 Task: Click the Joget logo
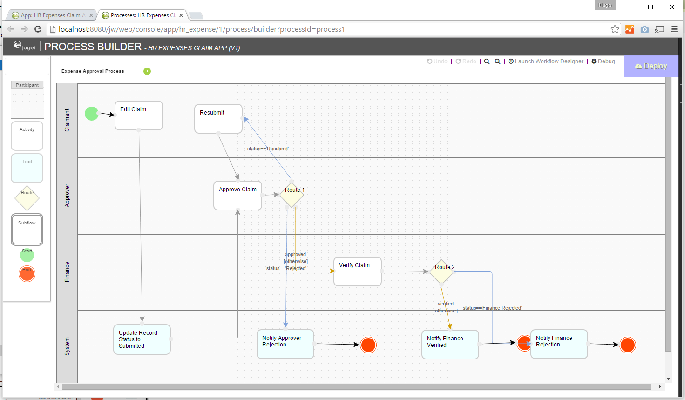pyautogui.click(x=25, y=46)
